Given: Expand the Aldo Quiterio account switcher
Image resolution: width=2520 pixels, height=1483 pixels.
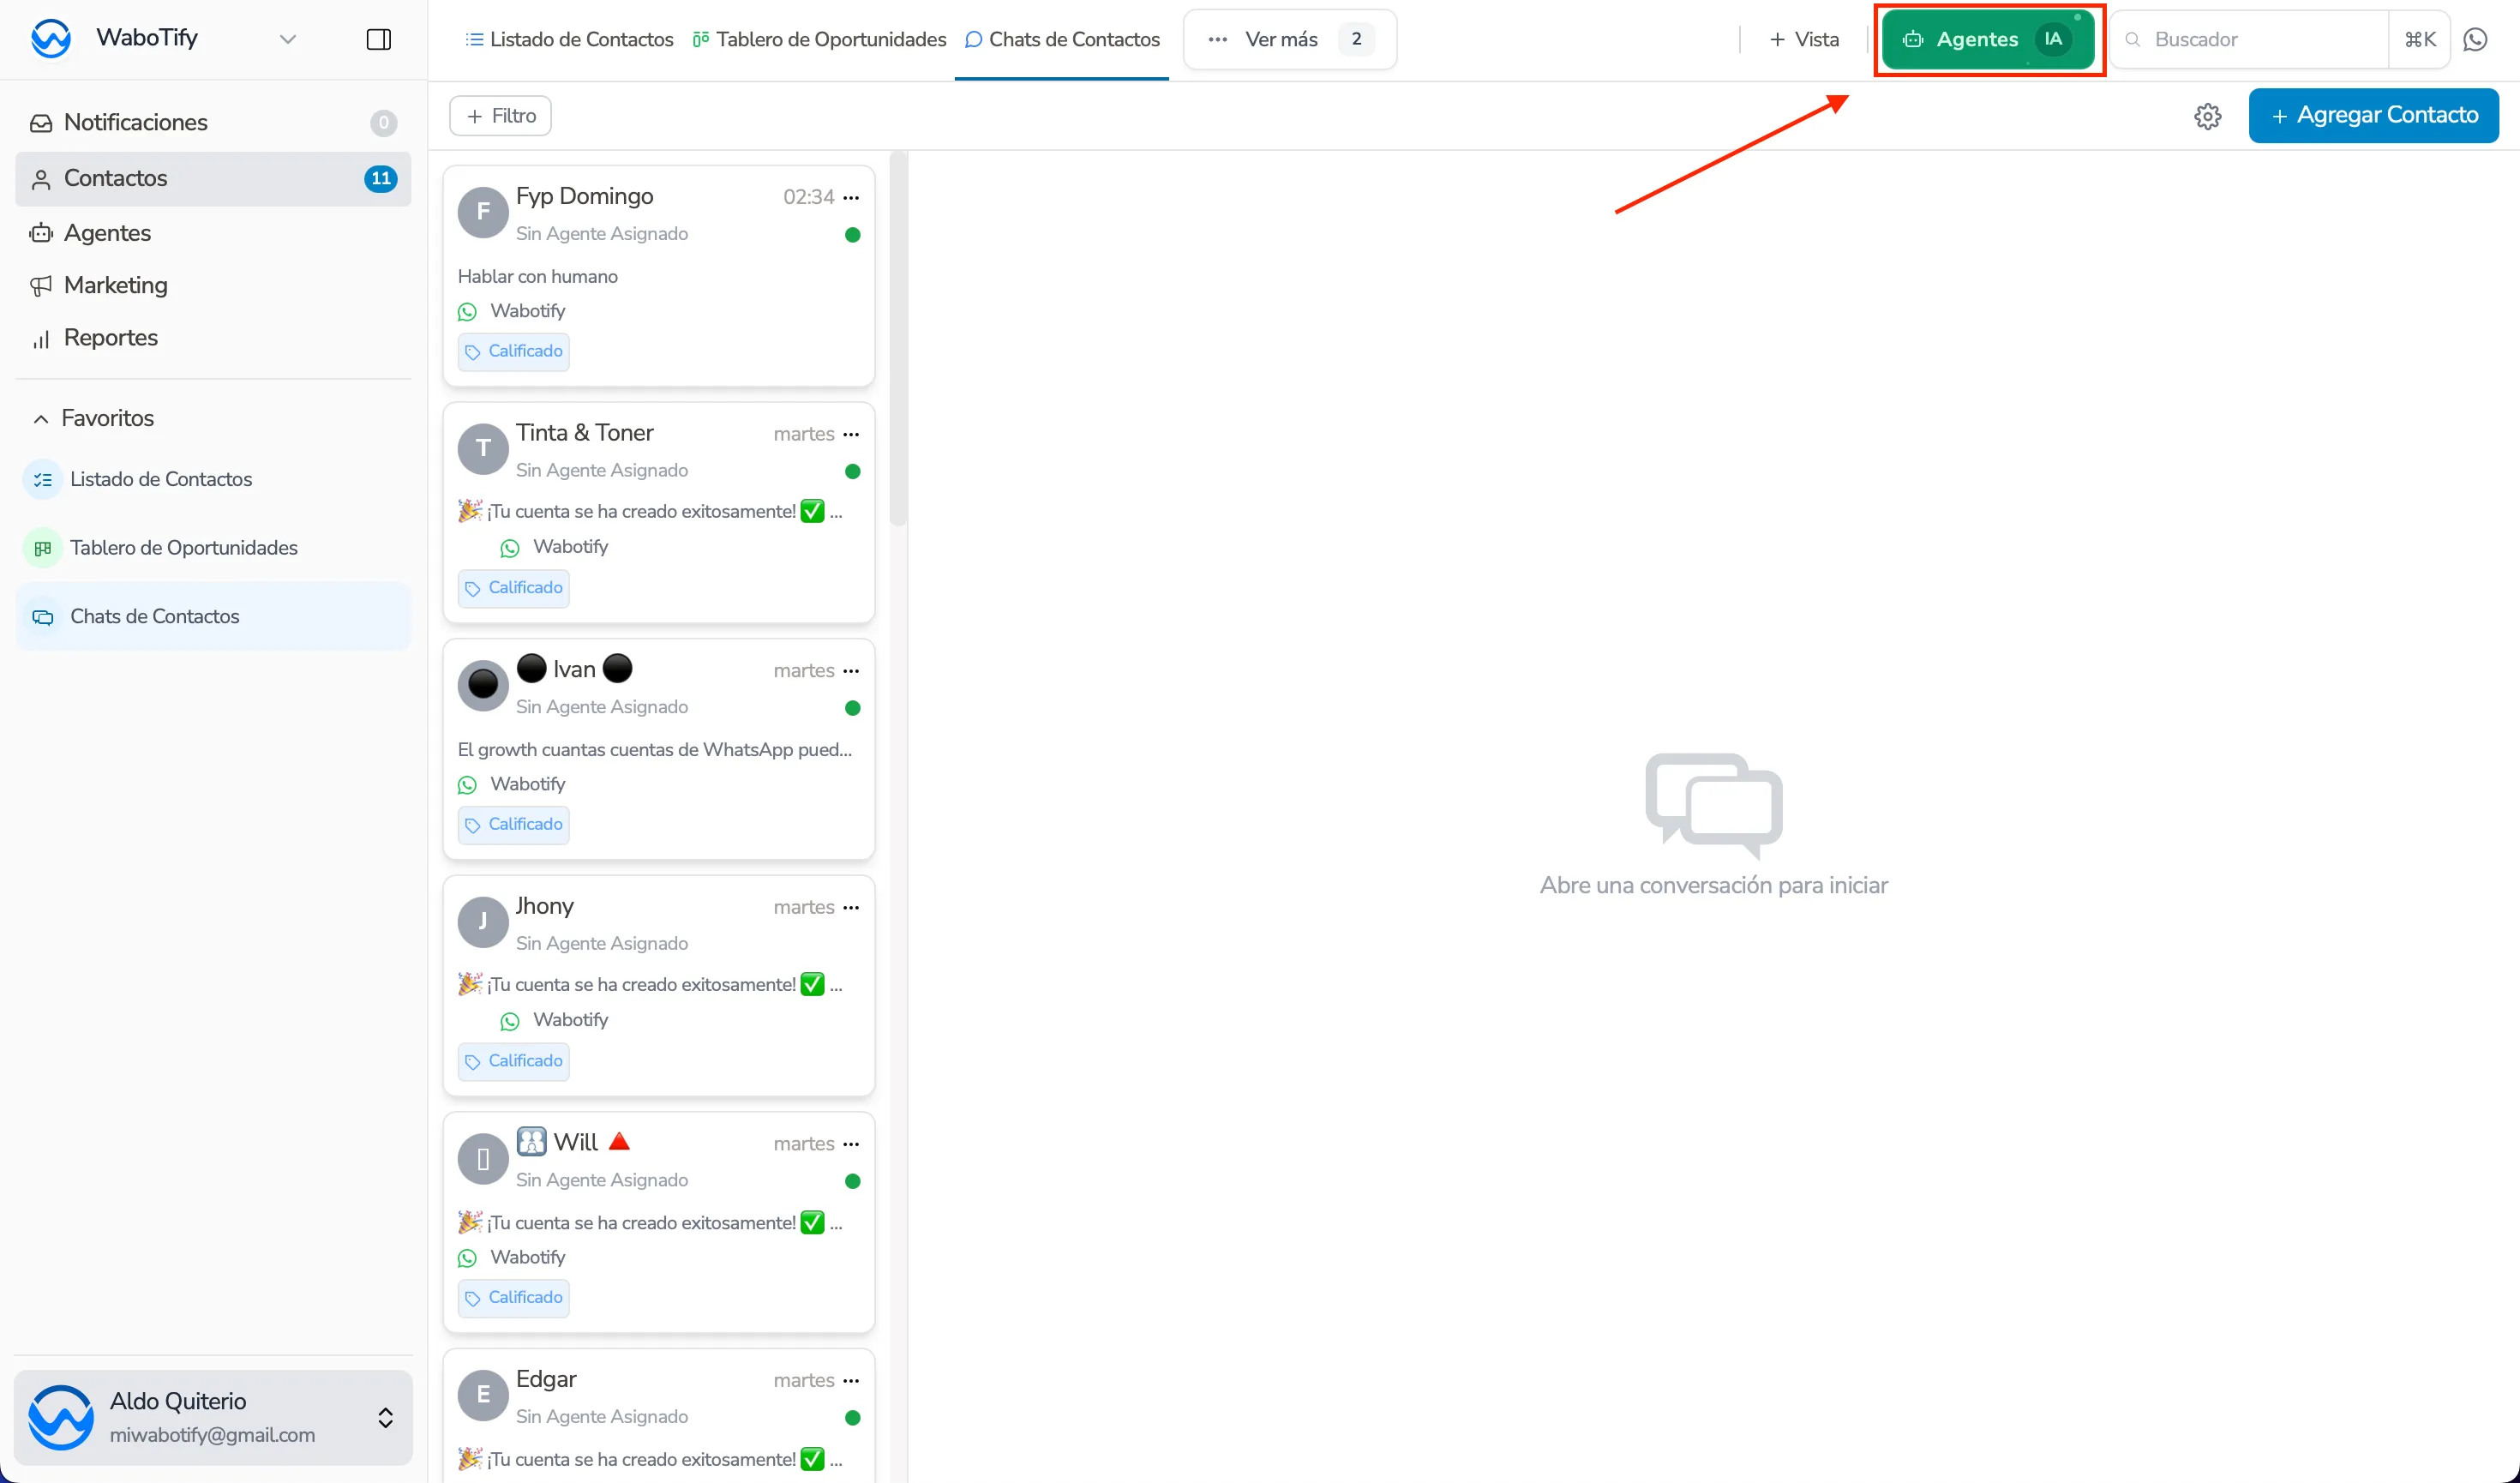Looking at the screenshot, I should click(x=385, y=1417).
